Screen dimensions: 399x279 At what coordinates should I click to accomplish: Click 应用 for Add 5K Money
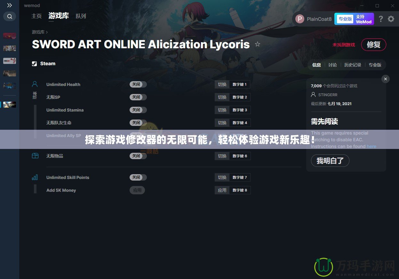(x=137, y=190)
